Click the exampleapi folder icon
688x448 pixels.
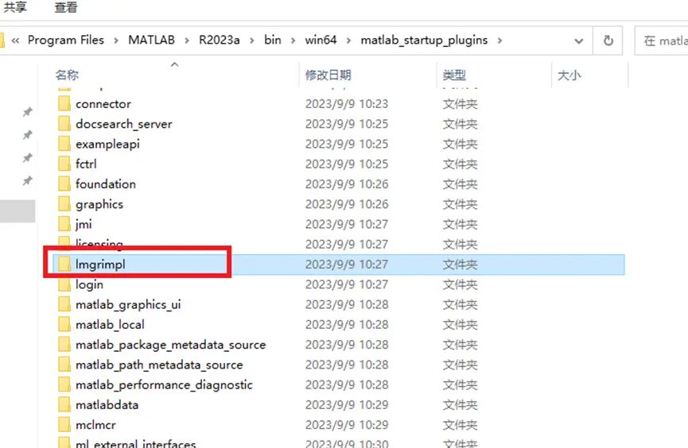tap(64, 145)
